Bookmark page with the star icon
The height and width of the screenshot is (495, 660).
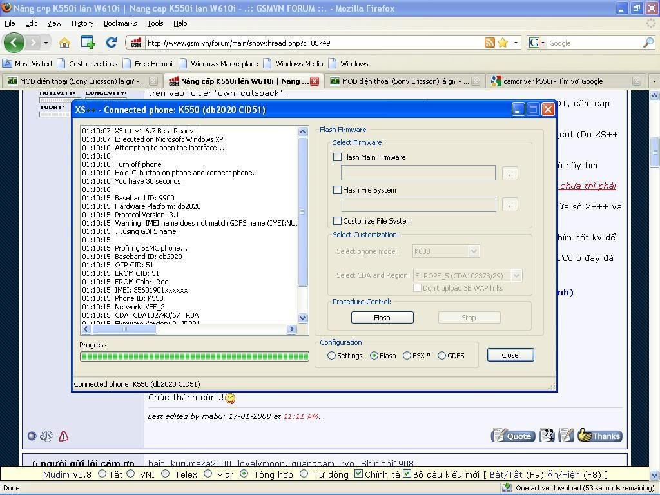click(503, 43)
